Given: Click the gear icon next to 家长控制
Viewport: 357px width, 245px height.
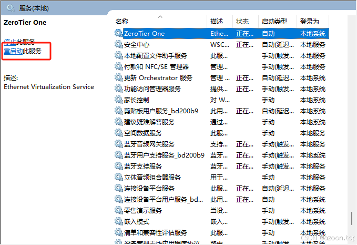Looking at the screenshot, I should pyautogui.click(x=118, y=100).
